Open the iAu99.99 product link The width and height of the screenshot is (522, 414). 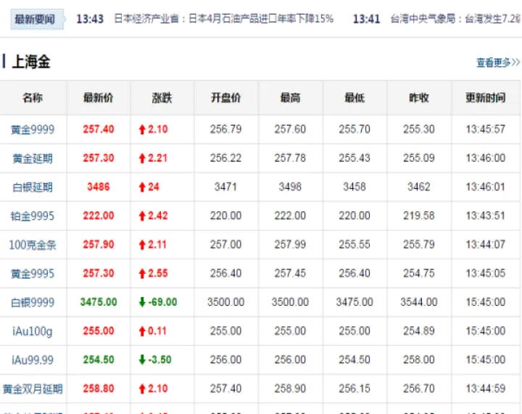click(x=33, y=360)
